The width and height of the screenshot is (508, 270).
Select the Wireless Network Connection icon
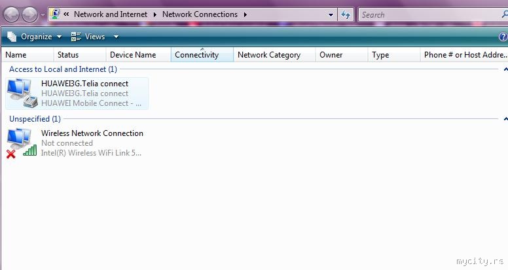tap(22, 143)
